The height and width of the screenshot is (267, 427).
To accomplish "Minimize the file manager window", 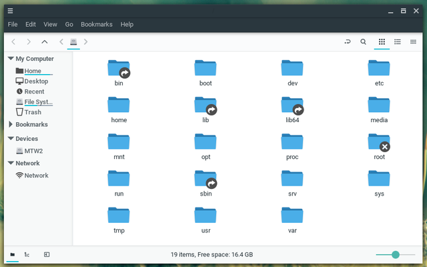I will coord(390,11).
